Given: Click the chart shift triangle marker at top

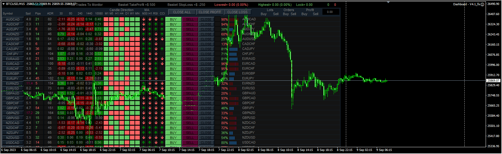Looking at the screenshot, I should coord(388,2).
